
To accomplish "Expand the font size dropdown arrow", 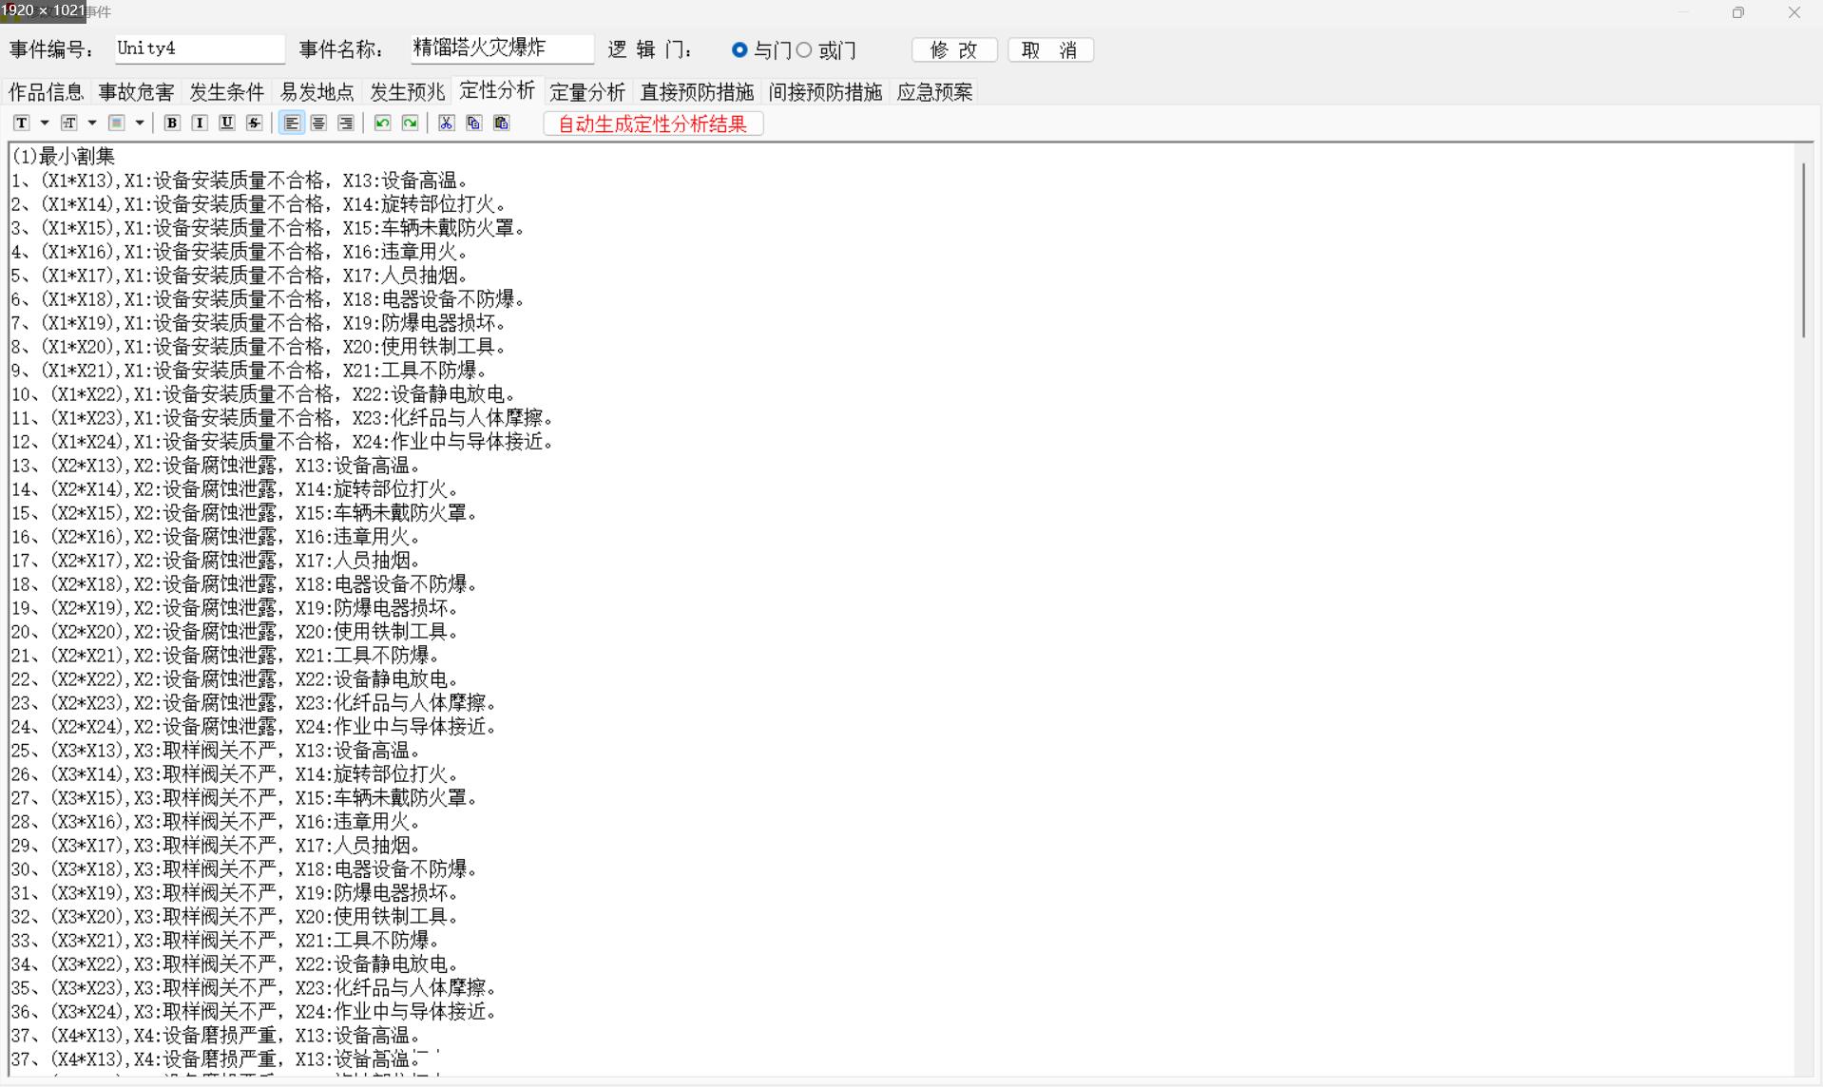I will point(91,123).
